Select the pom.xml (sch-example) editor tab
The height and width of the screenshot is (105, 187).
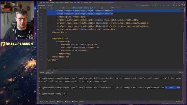81,8
